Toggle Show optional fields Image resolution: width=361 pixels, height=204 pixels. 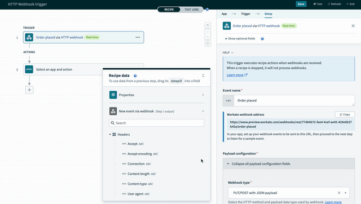[x=240, y=39]
